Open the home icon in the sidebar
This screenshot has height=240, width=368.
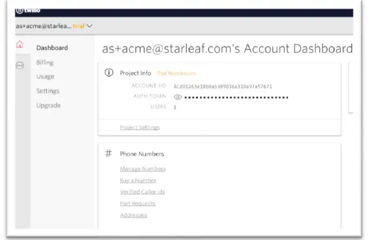click(20, 45)
